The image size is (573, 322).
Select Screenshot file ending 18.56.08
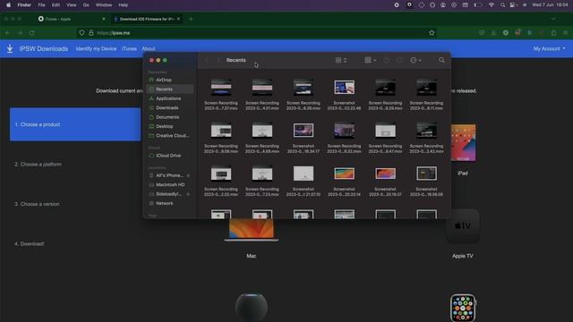coord(426,182)
